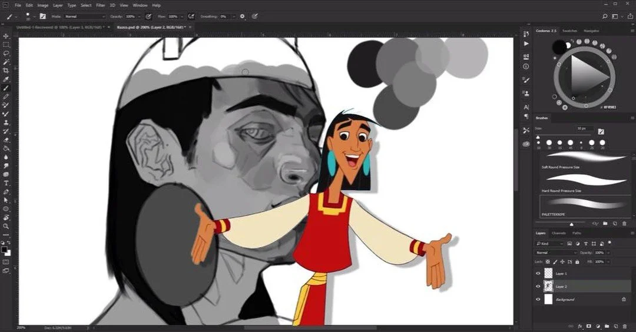Toggle lock all padlock icon

(577, 262)
